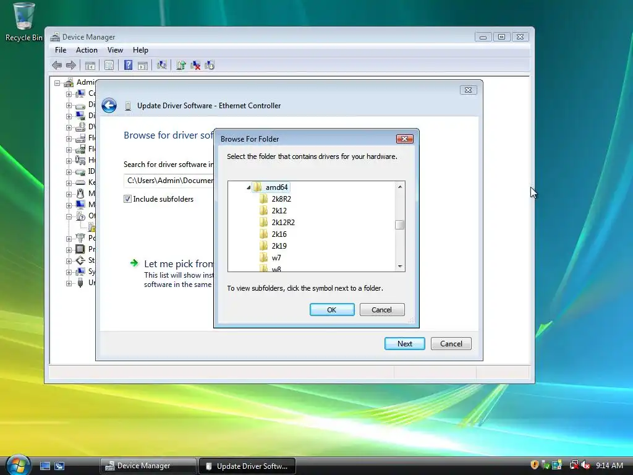
Task: Expand the plus next to the keyboard icon
Action: (69, 182)
